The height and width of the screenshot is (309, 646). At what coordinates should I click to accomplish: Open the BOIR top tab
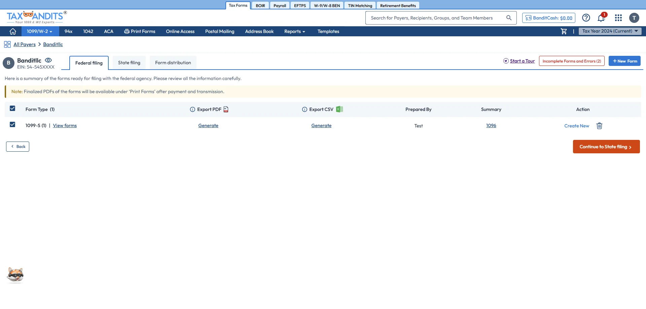tap(260, 6)
